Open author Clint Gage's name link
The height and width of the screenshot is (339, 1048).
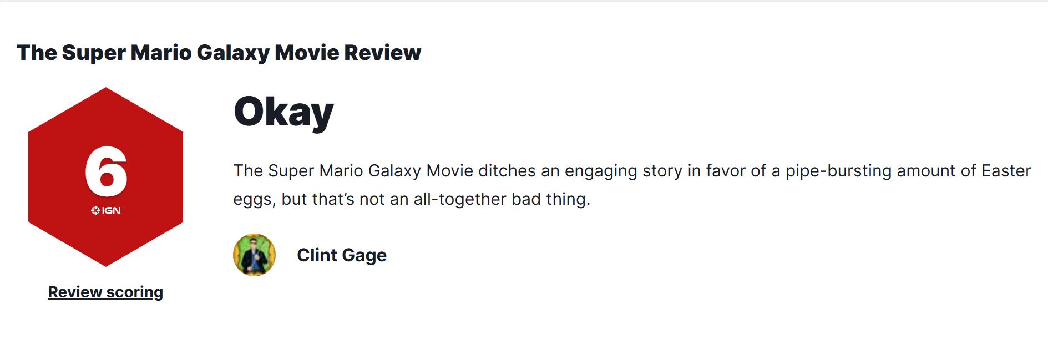tap(342, 255)
